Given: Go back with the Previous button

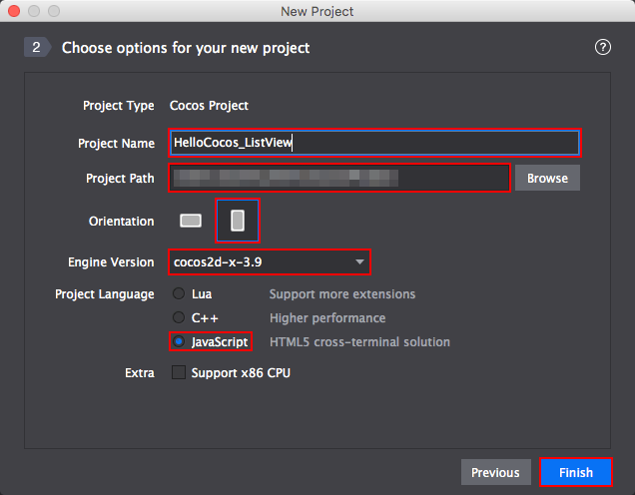Looking at the screenshot, I should (x=495, y=472).
